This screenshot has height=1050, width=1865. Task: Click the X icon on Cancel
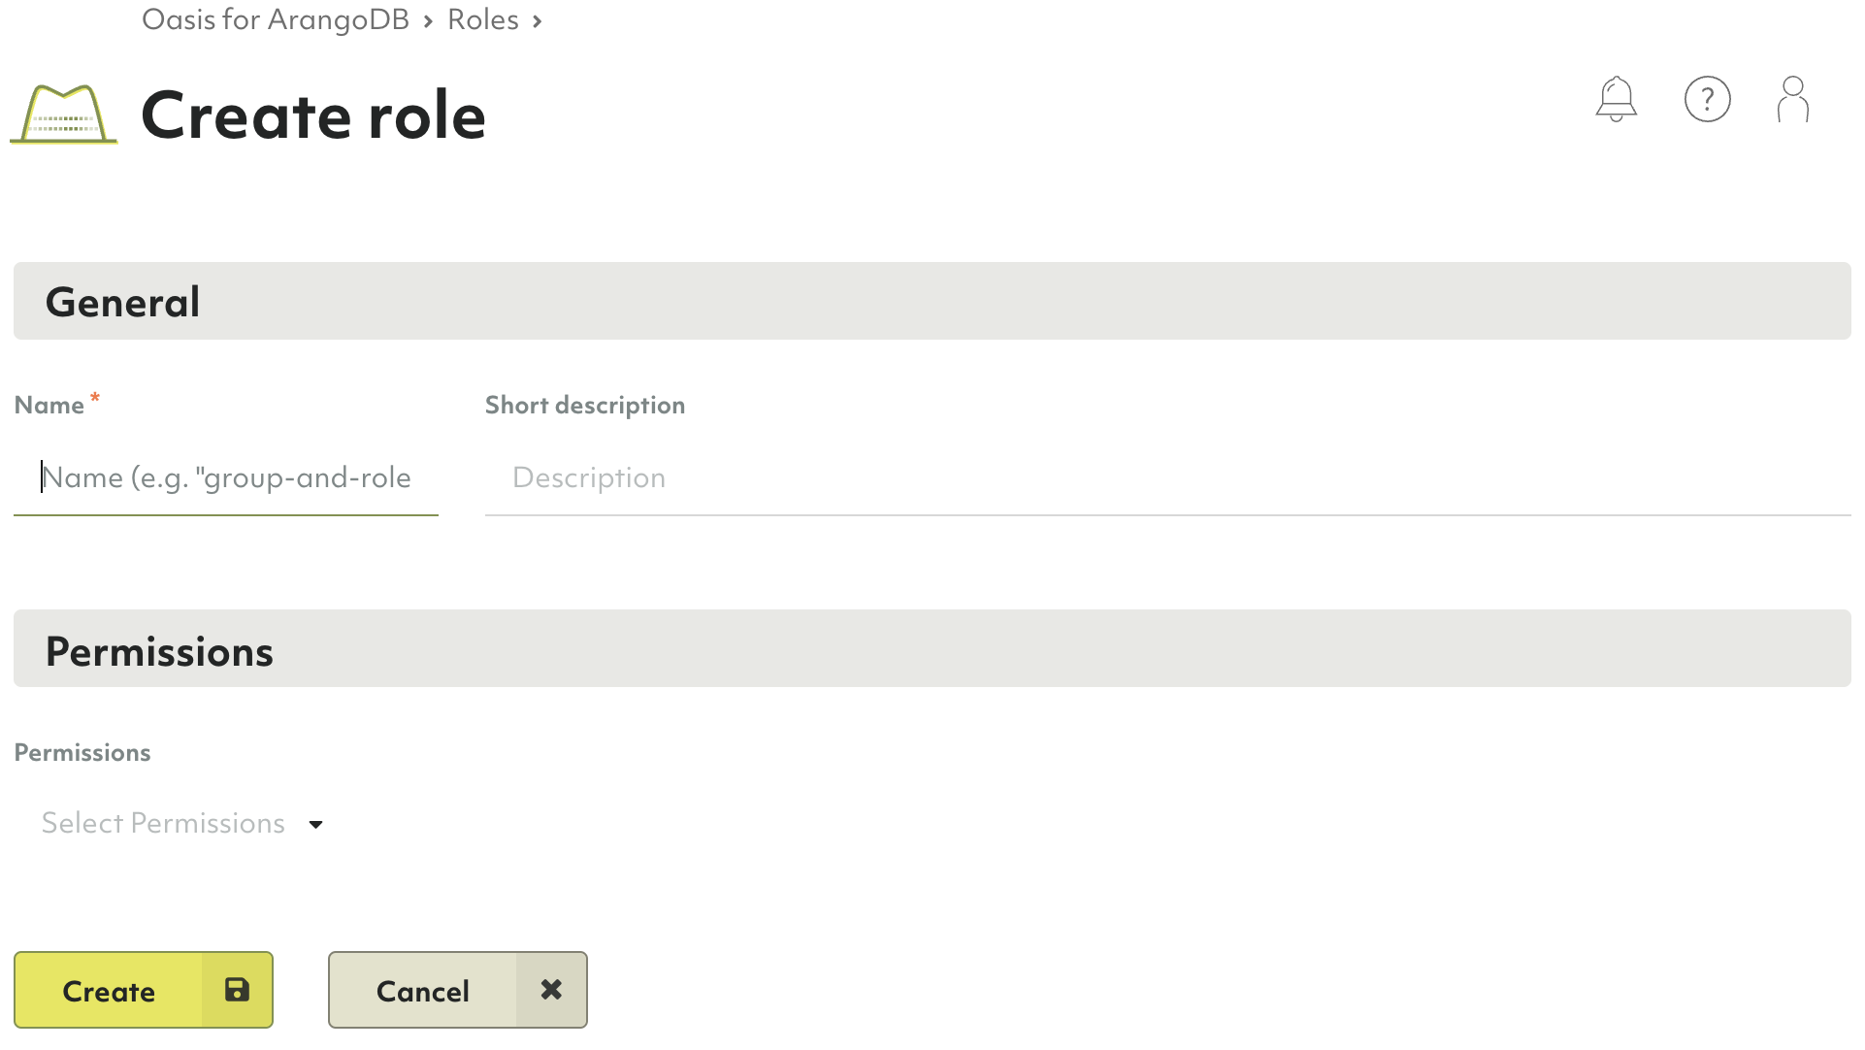point(551,990)
